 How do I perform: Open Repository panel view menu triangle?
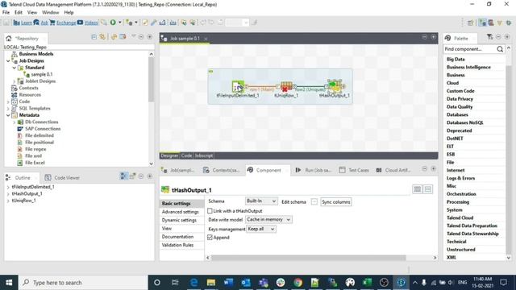point(133,36)
